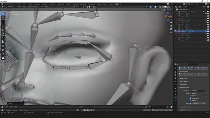
Task: Click the navigation gizmo's red X axis
Action: pos(171,16)
